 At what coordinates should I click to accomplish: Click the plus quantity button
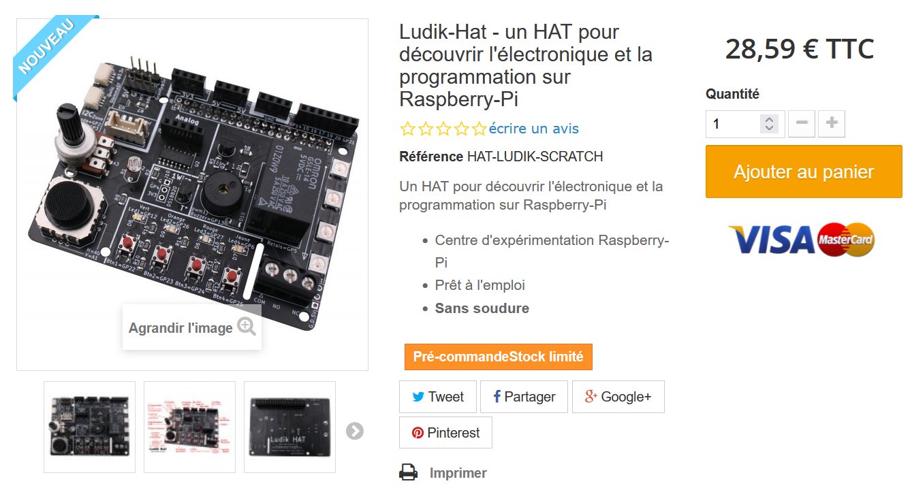coord(832,124)
